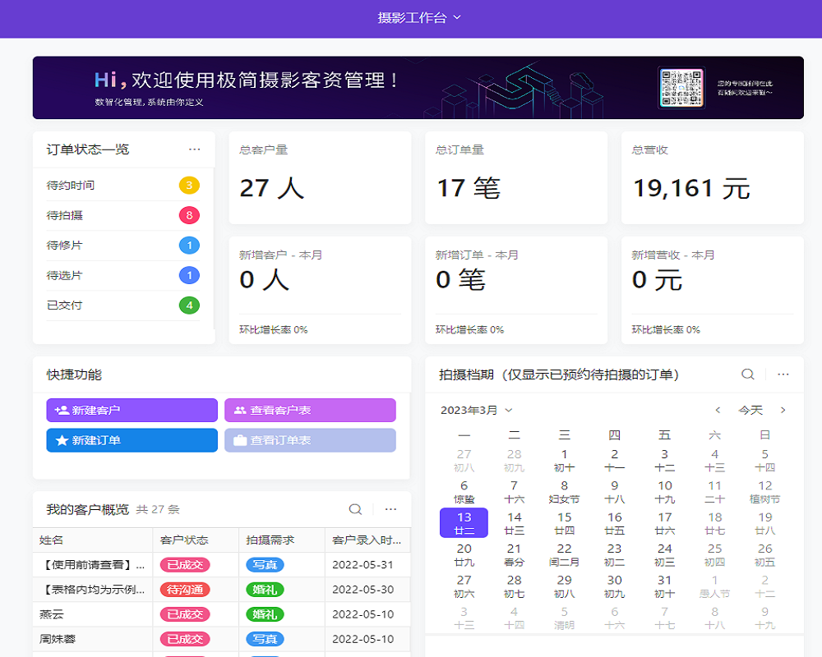
Task: Click the search icon in 我的客户概览 panel
Action: (x=354, y=508)
